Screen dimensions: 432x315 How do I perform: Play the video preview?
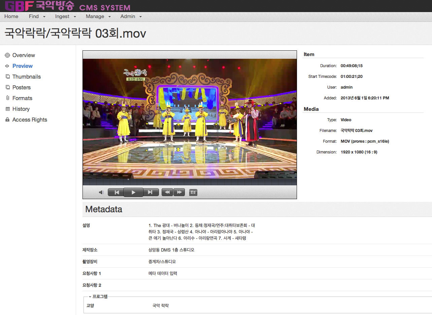pos(133,192)
